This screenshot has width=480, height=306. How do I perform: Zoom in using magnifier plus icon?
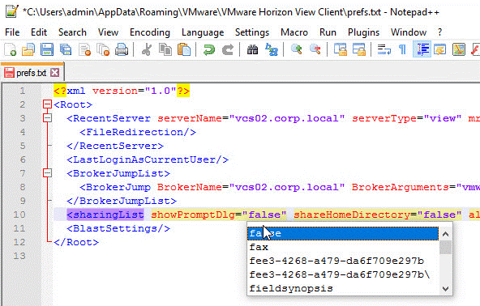pos(296,49)
